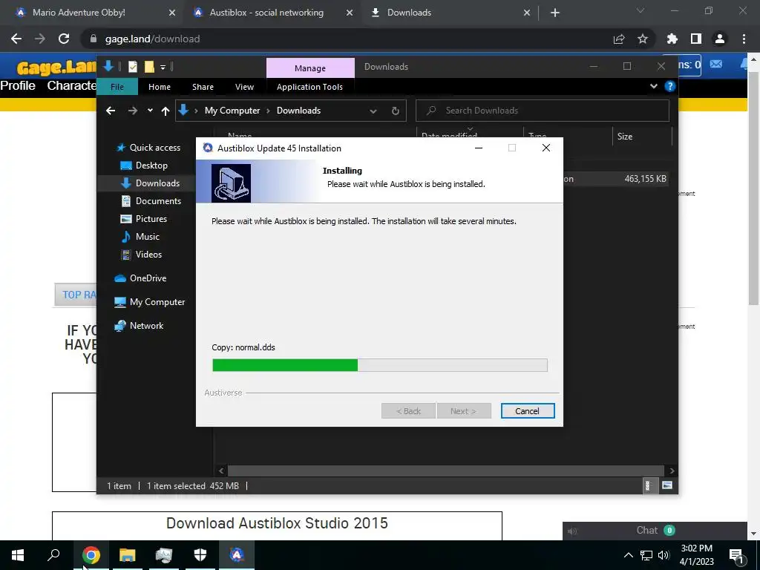The image size is (760, 570).
Task: Click Chrome icon in taskbar
Action: coord(91,555)
